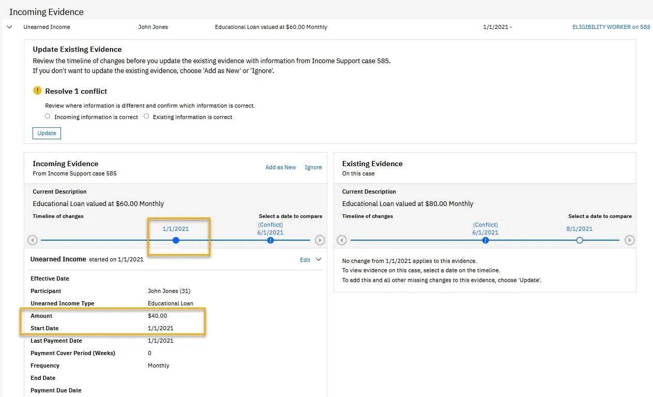Click existing evidence timeline next arrow

(x=630, y=240)
